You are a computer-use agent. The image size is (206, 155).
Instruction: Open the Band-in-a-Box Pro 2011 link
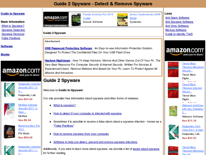point(29,128)
